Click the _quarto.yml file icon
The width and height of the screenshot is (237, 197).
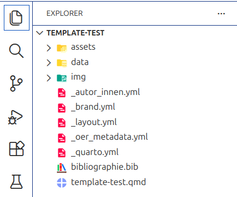(62, 153)
